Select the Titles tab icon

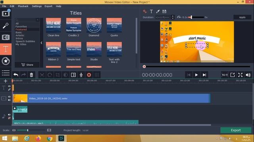point(6,49)
